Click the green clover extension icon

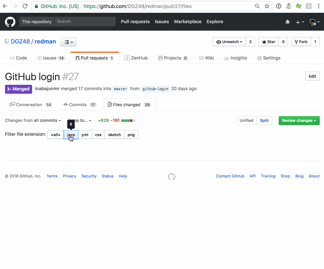coord(299,6)
